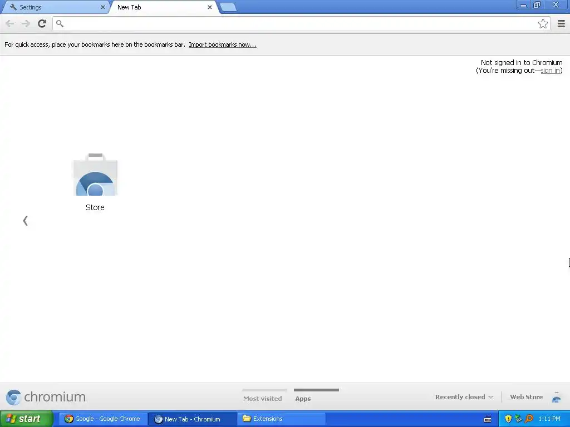Reload the current page
Screen dimensions: 570x427
point(42,23)
